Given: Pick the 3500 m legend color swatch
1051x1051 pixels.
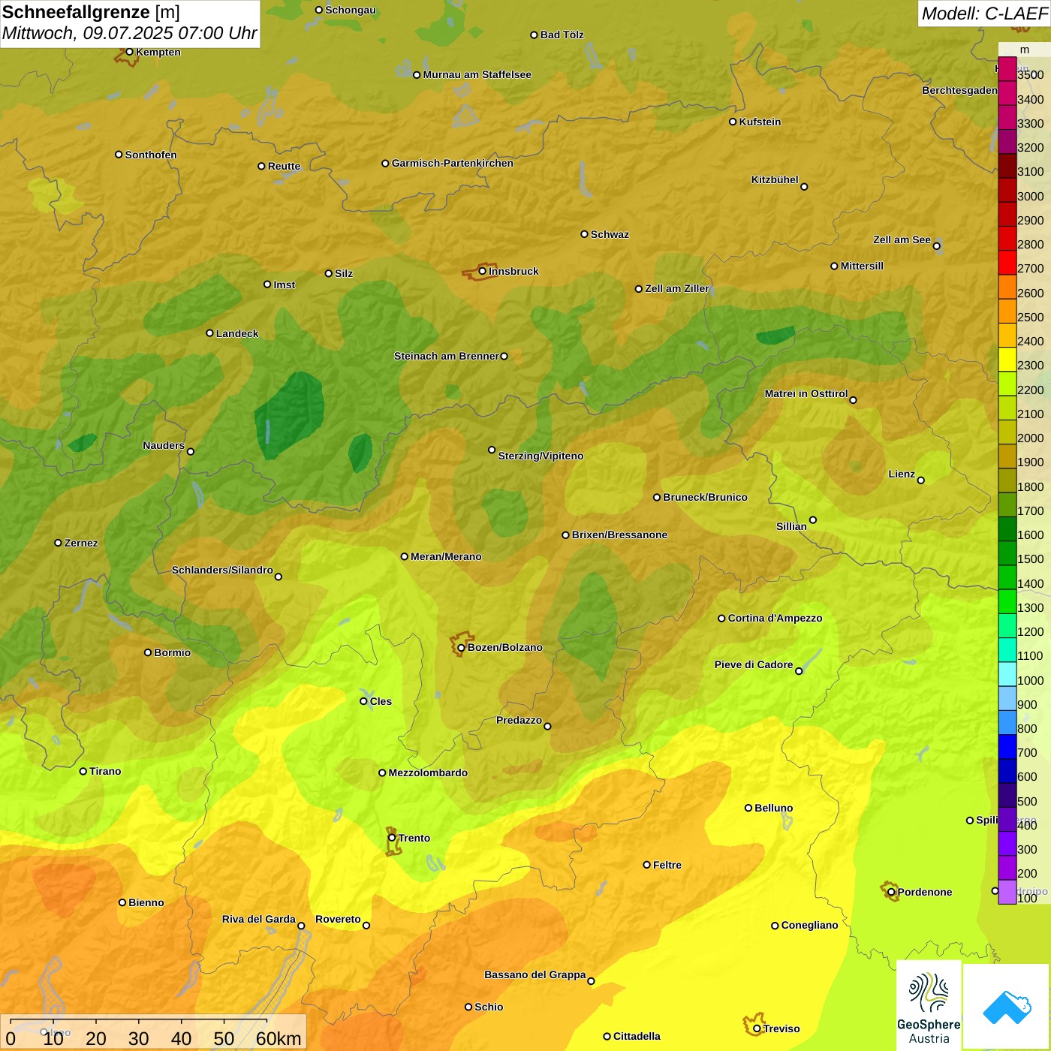Looking at the screenshot, I should click(x=1007, y=69).
